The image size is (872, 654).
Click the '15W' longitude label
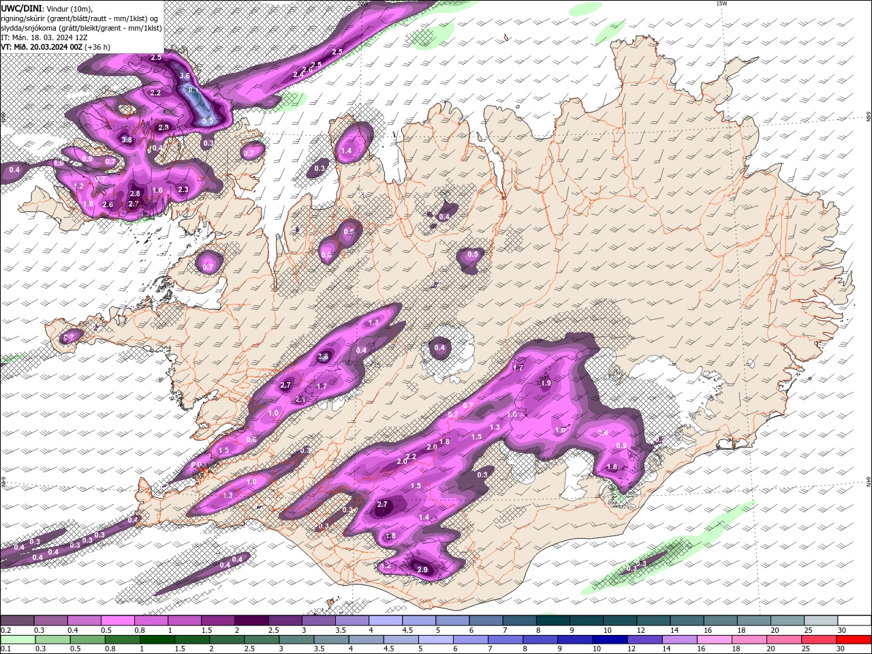(722, 3)
